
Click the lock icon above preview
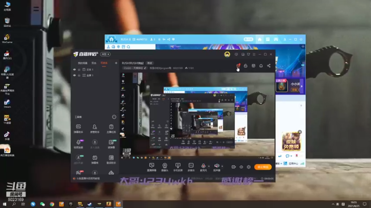click(246, 66)
